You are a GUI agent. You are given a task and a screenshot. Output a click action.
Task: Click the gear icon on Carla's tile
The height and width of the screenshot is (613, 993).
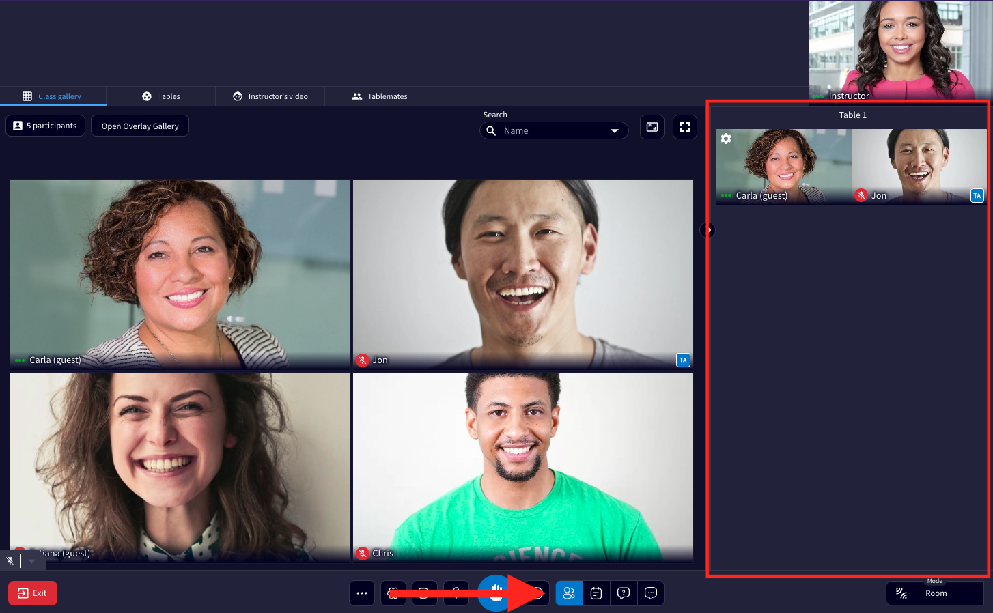726,139
